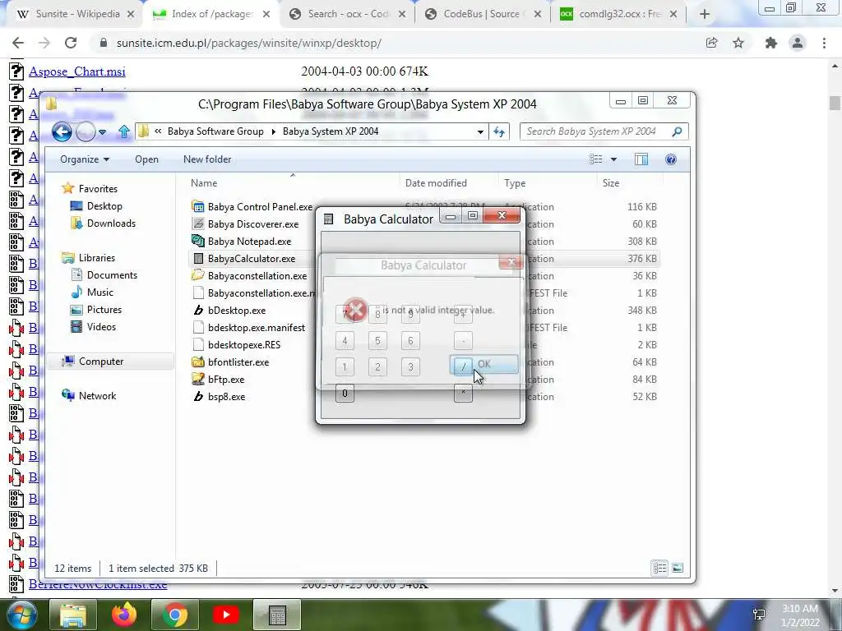Open a new Chrome tab

(x=705, y=15)
